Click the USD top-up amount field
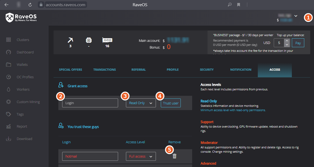Screen dimensions: 314x167 point(279,43)
